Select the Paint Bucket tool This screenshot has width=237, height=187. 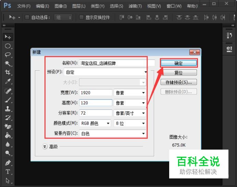tap(8, 136)
